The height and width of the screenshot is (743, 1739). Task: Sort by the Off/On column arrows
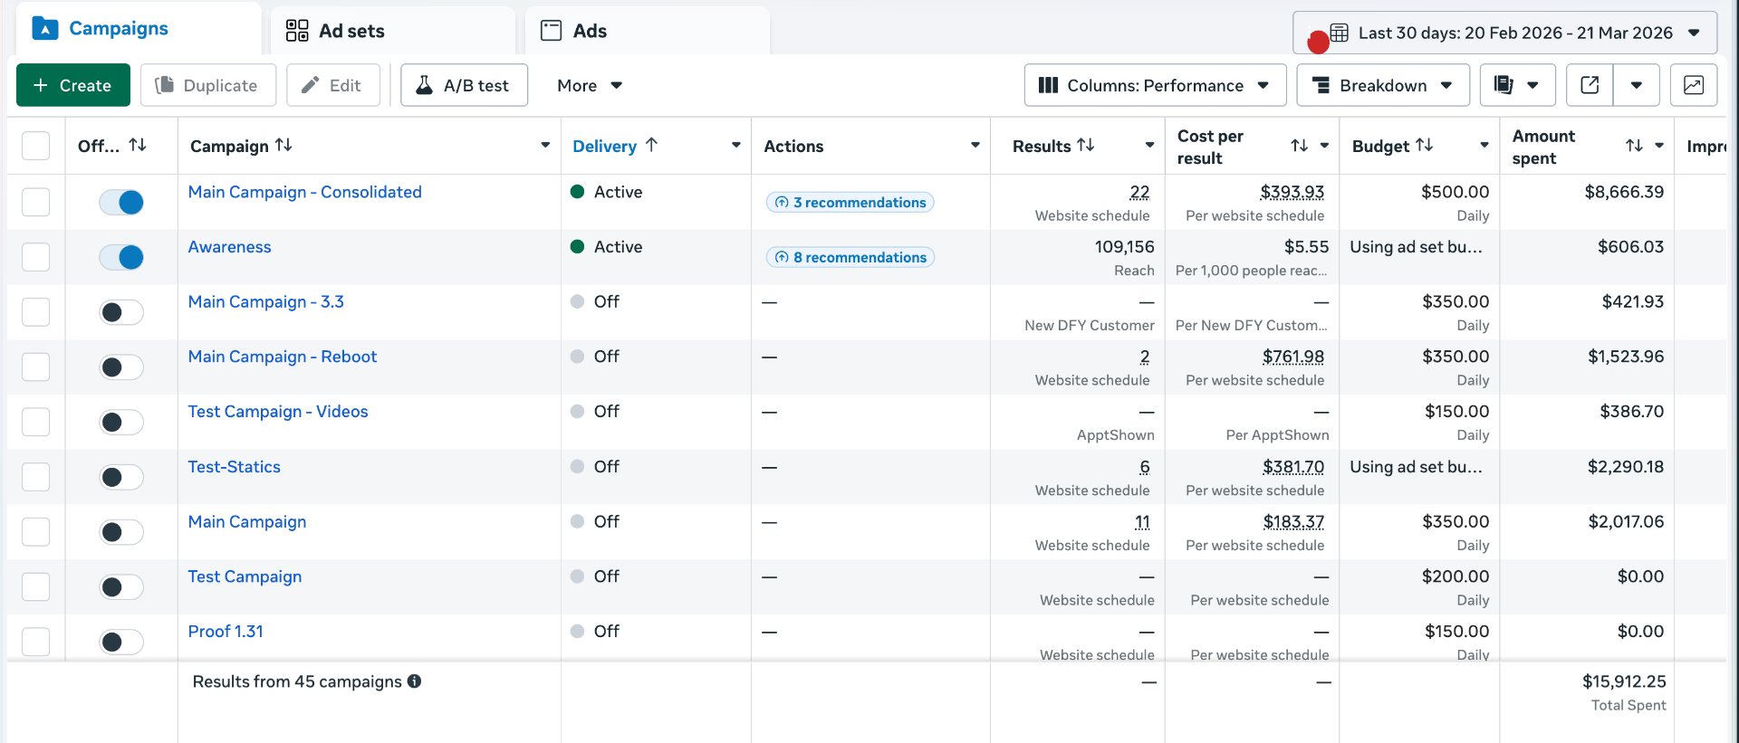pyautogui.click(x=138, y=145)
